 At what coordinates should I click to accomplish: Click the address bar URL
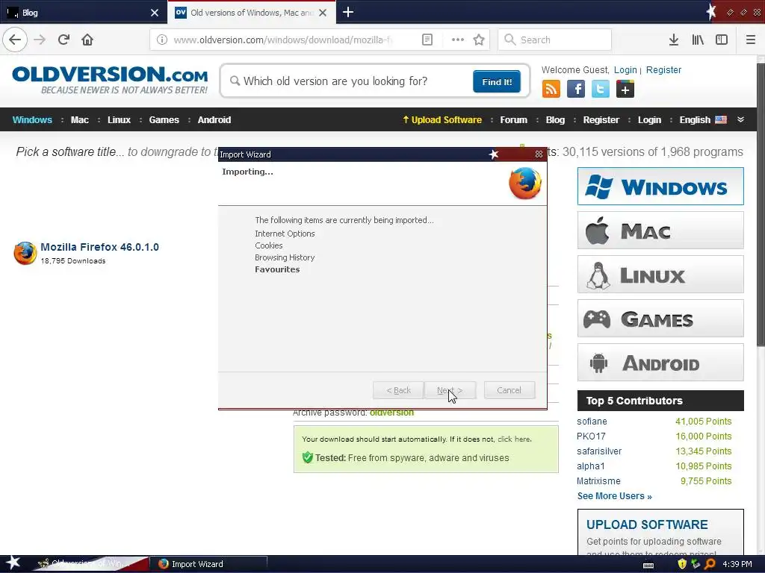283,40
